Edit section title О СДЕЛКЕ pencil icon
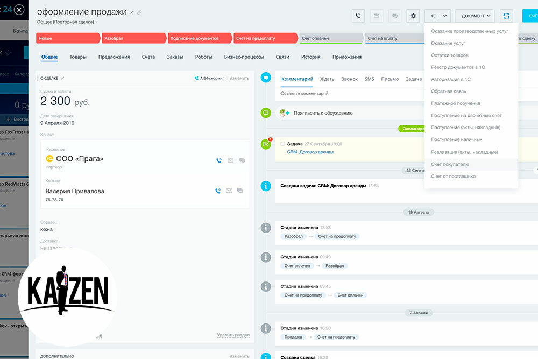Viewport: 538px width, 359px height. [x=62, y=78]
